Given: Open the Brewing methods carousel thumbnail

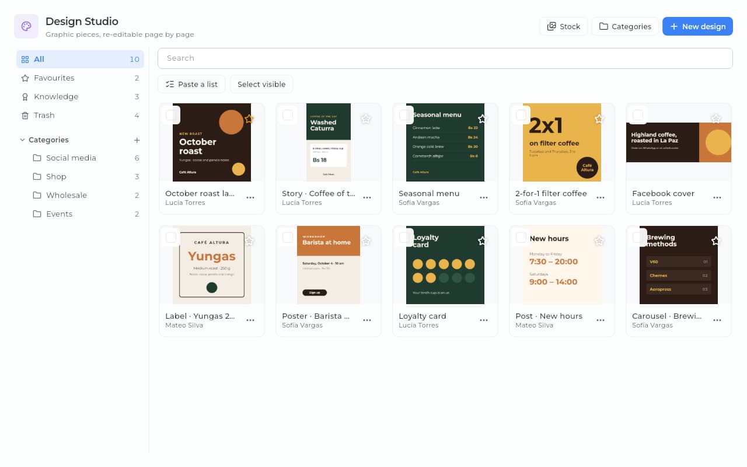Looking at the screenshot, I should pos(679,265).
